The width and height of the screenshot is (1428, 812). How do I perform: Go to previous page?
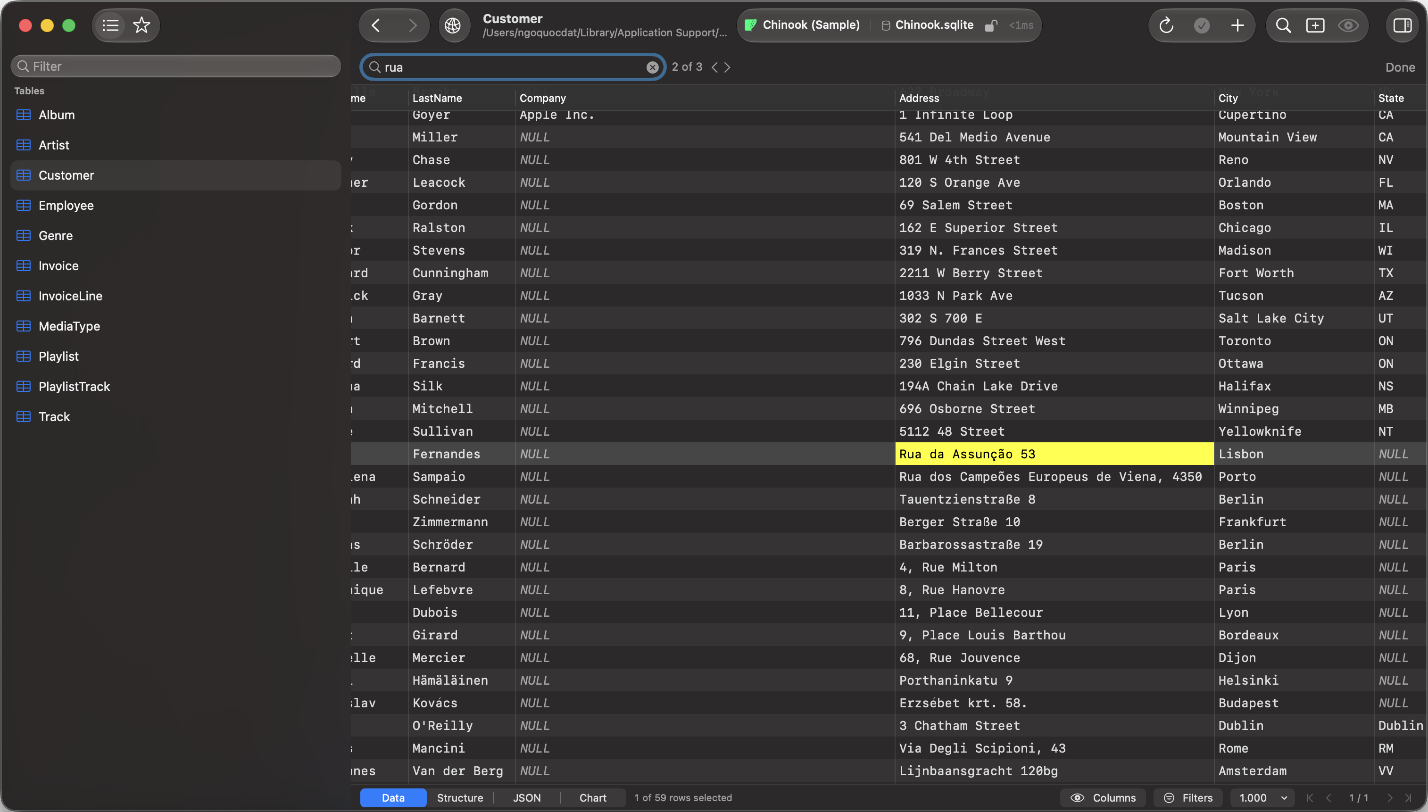(1329, 797)
